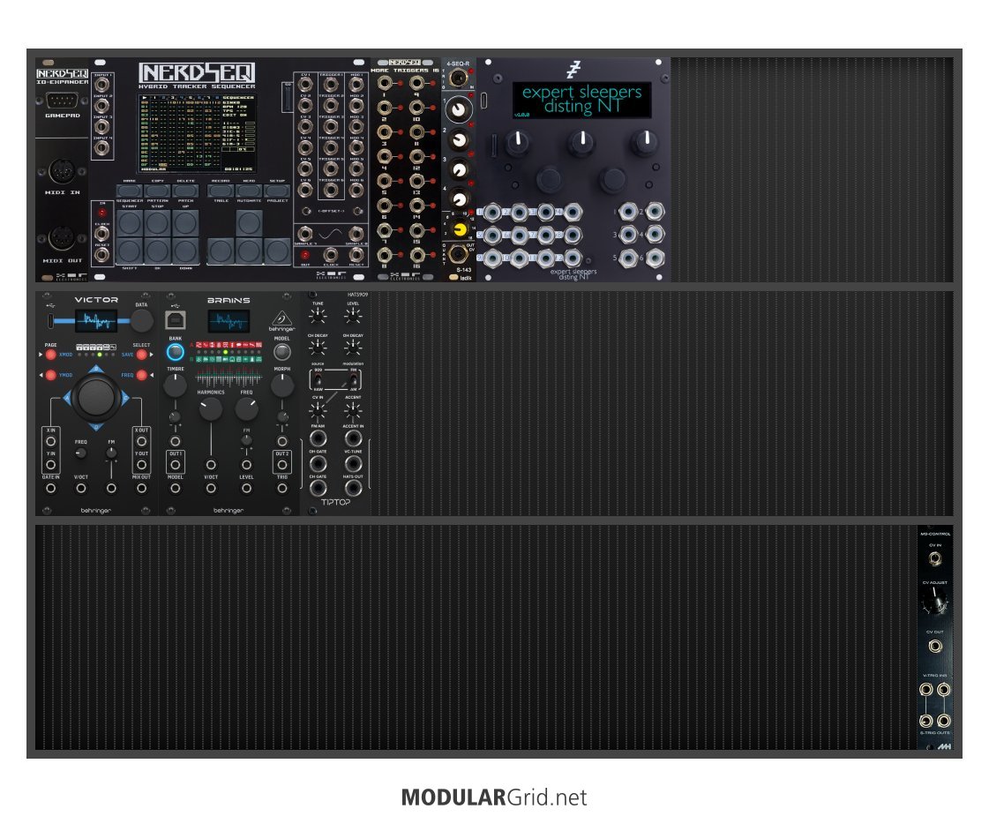
Task: Click the INPUT 4 jack on NerdSEQ
Action: click(x=102, y=147)
